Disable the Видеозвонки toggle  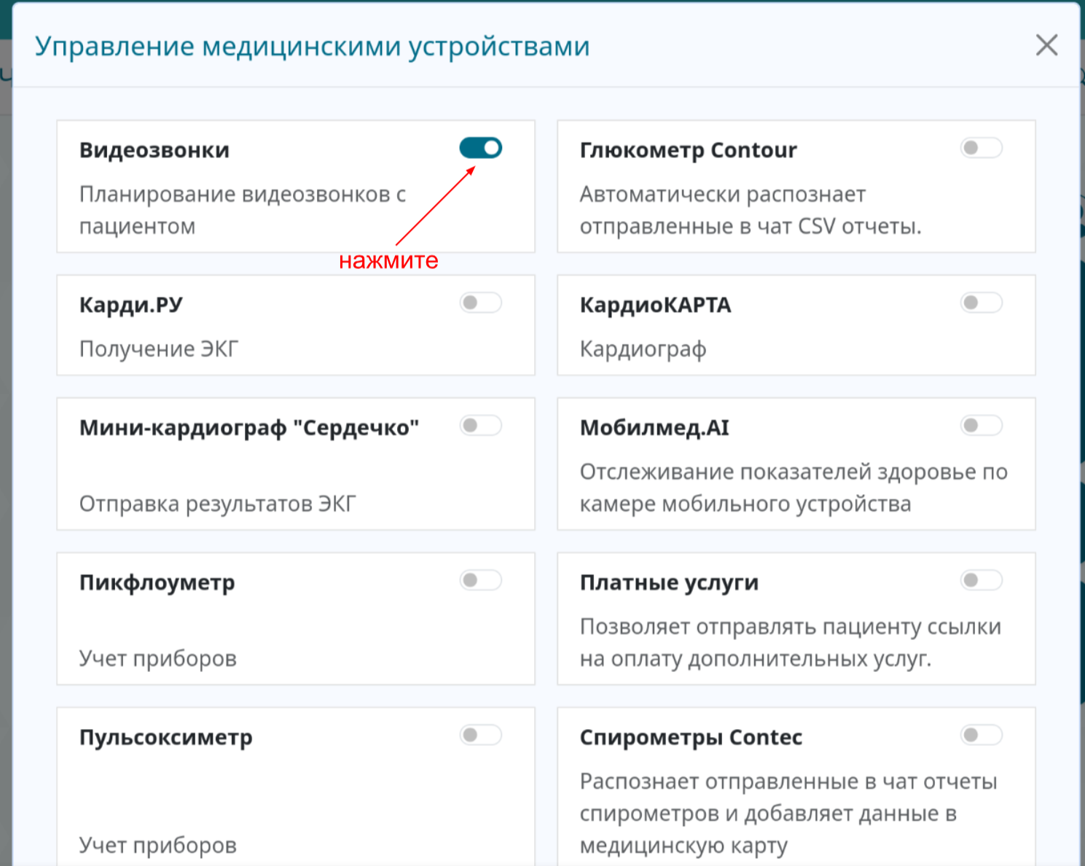[480, 148]
